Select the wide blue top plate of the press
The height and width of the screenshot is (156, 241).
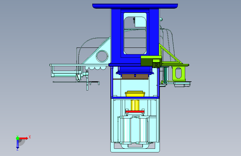tap(135, 6)
